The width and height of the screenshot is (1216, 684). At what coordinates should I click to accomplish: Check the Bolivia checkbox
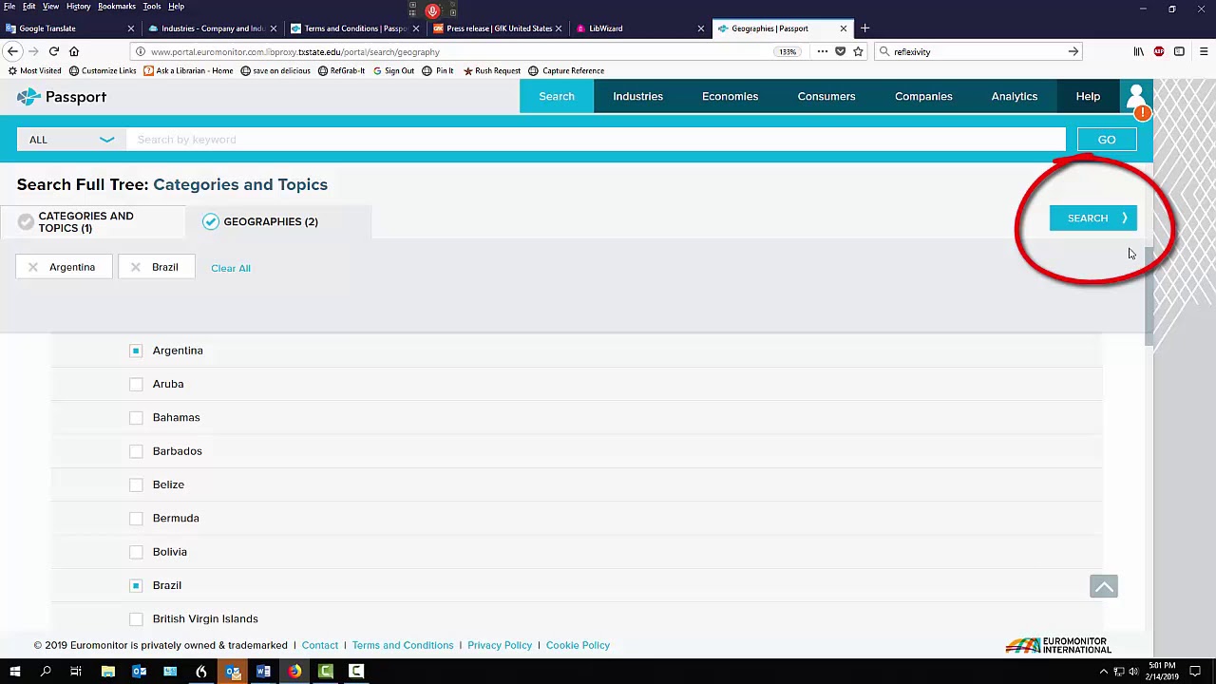click(x=136, y=552)
